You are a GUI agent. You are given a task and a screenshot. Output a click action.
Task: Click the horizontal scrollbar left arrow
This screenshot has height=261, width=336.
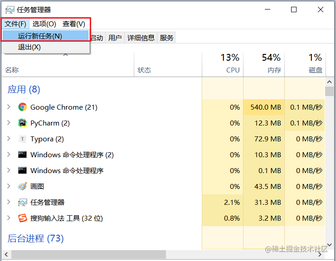(x=6, y=254)
